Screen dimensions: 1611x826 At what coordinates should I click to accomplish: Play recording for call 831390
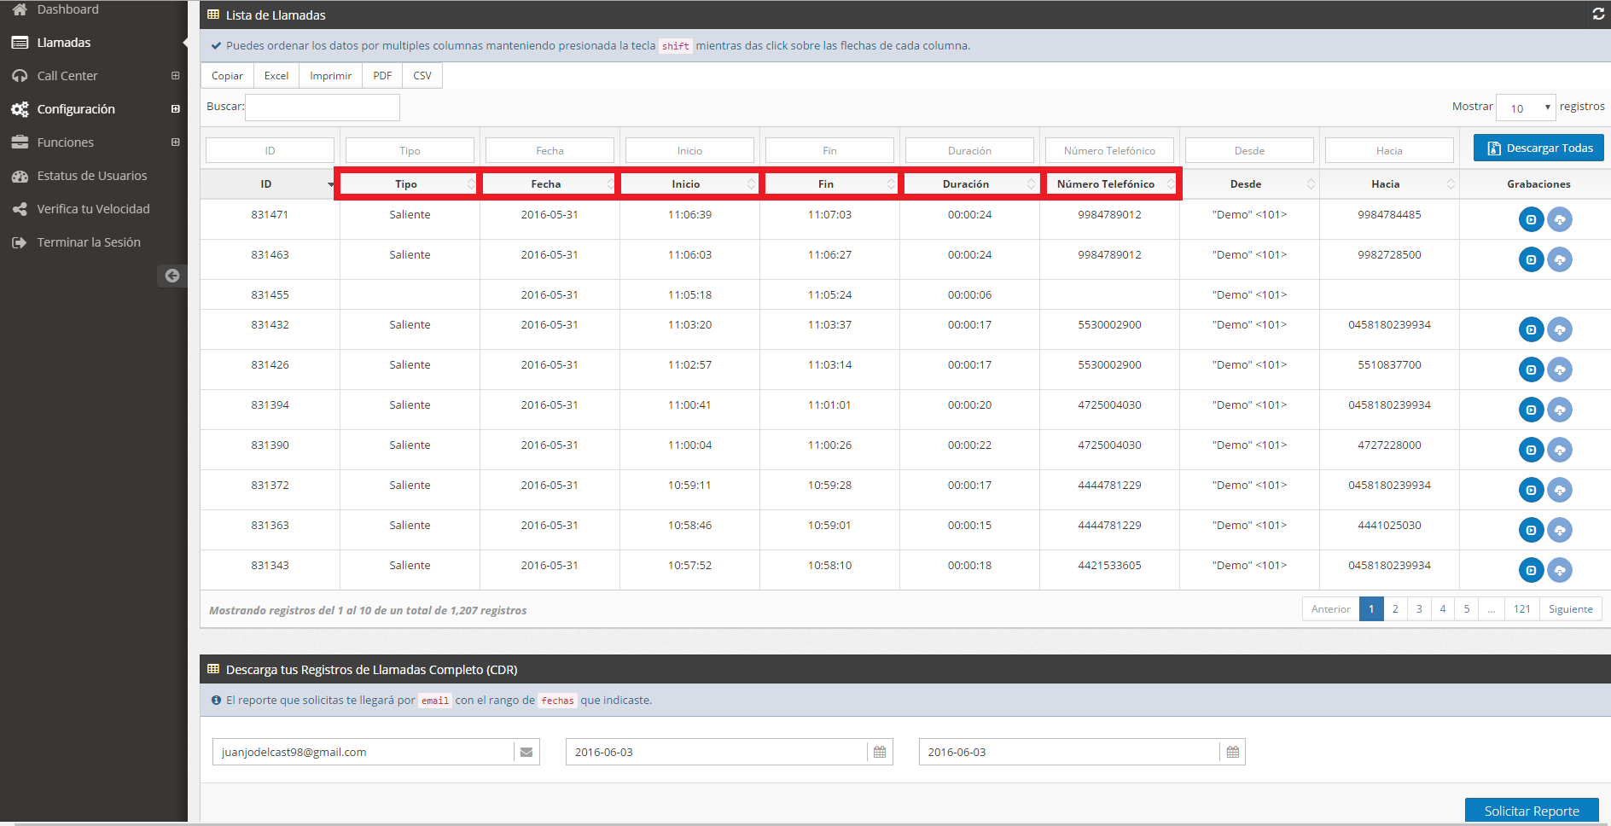coord(1532,450)
